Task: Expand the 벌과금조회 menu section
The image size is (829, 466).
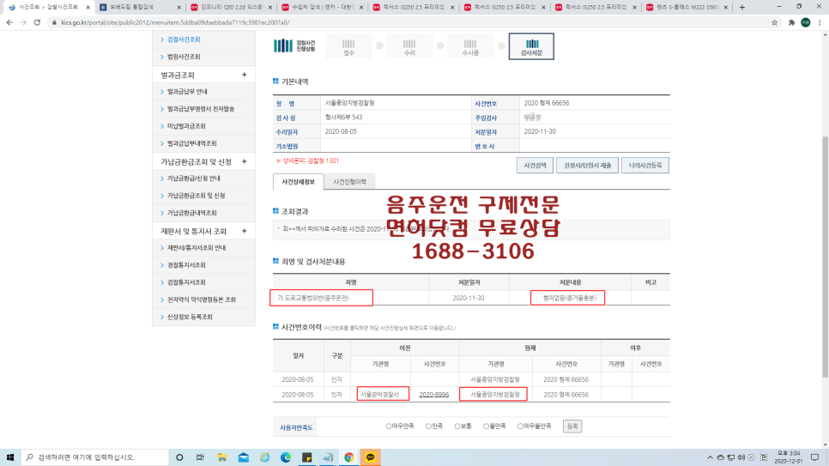Action: (x=244, y=75)
